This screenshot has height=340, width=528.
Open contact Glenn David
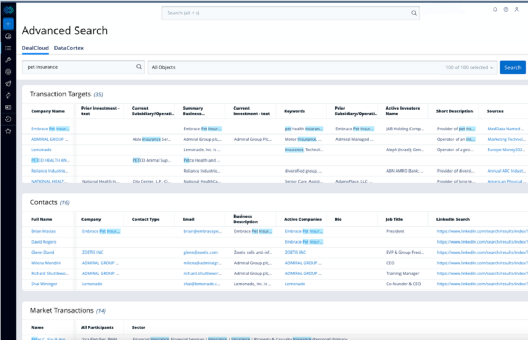42,252
